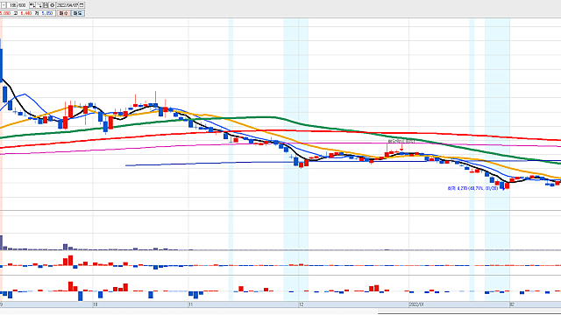This screenshot has height=315, width=561.
Task: Click the 11 month axis label
Action: (x=190, y=304)
